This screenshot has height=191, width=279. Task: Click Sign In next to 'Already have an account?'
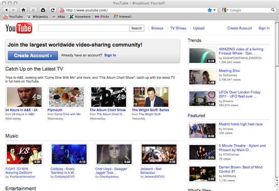tap(110, 55)
